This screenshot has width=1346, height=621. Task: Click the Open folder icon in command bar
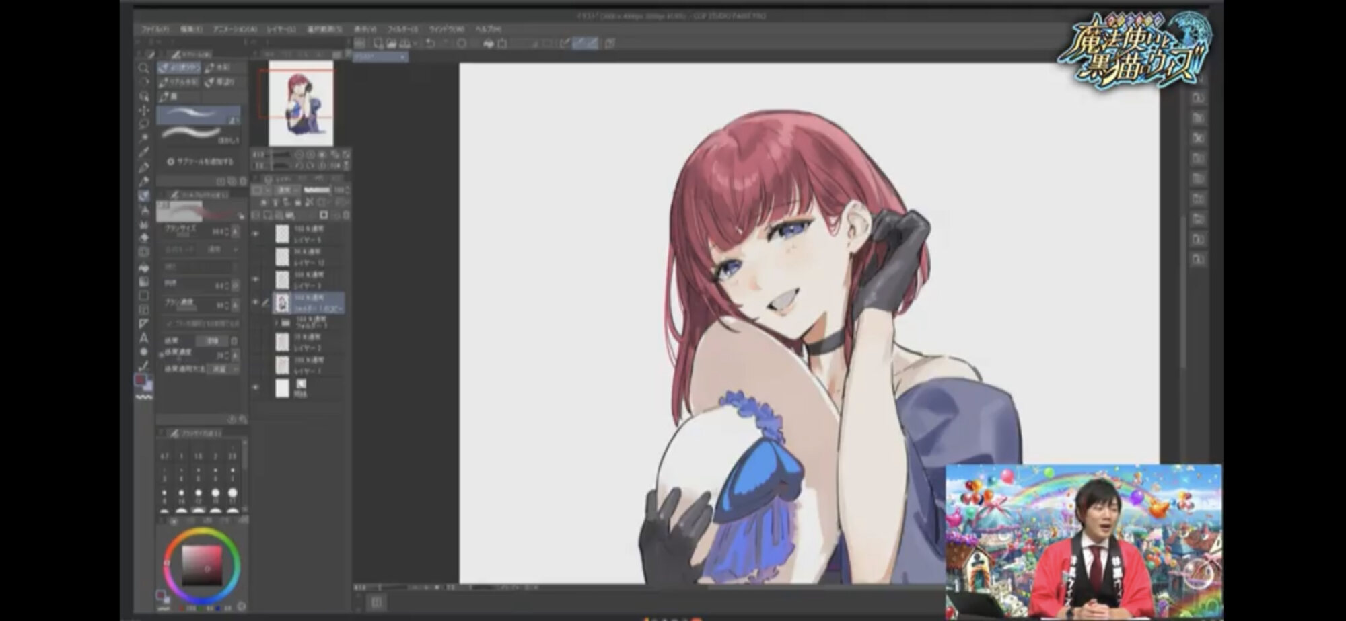391,43
